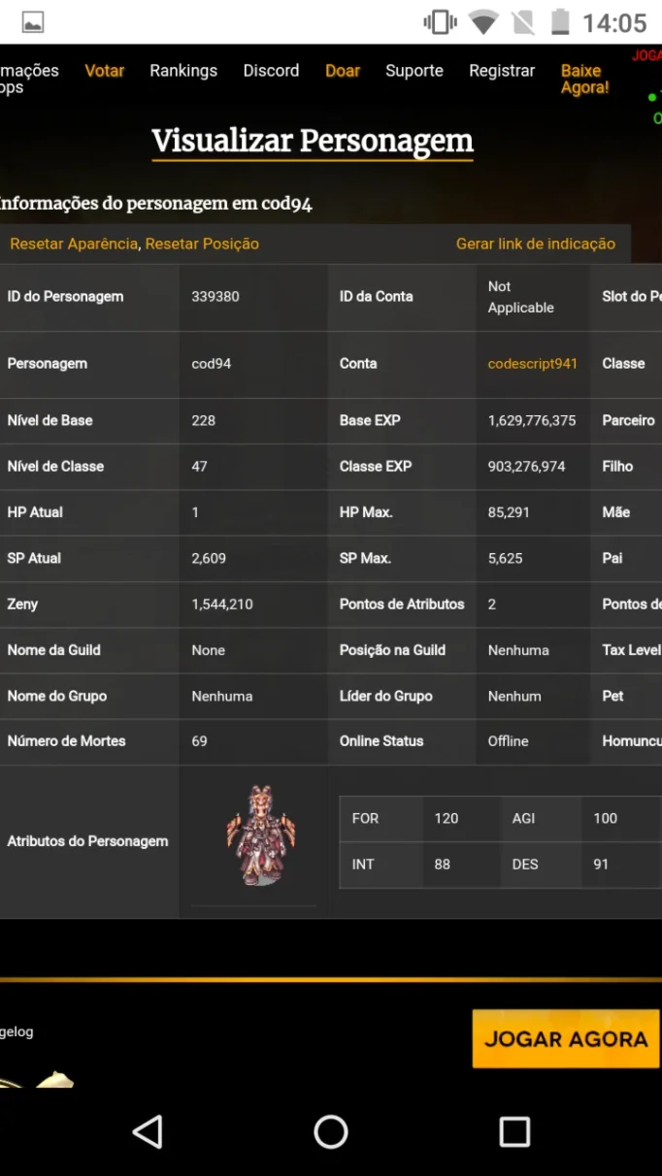Click the Baixe Agora! link

584,80
